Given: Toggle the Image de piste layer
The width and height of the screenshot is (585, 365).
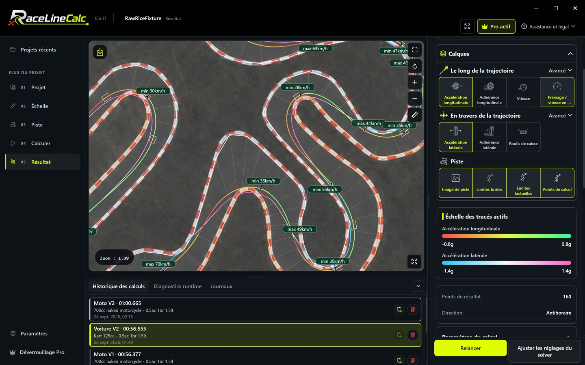Looking at the screenshot, I should click(456, 183).
